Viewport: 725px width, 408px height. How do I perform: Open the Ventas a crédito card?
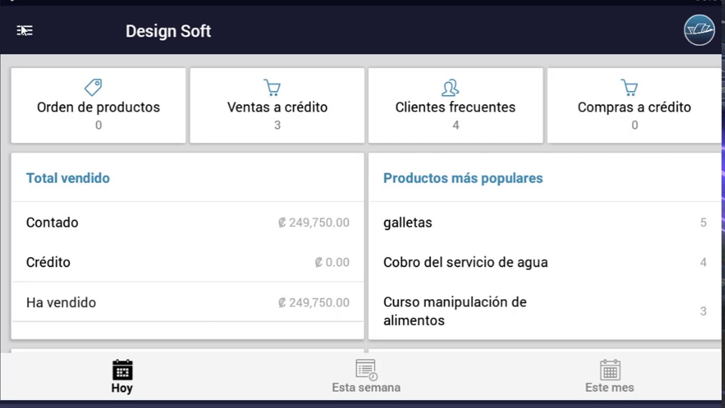pyautogui.click(x=277, y=105)
